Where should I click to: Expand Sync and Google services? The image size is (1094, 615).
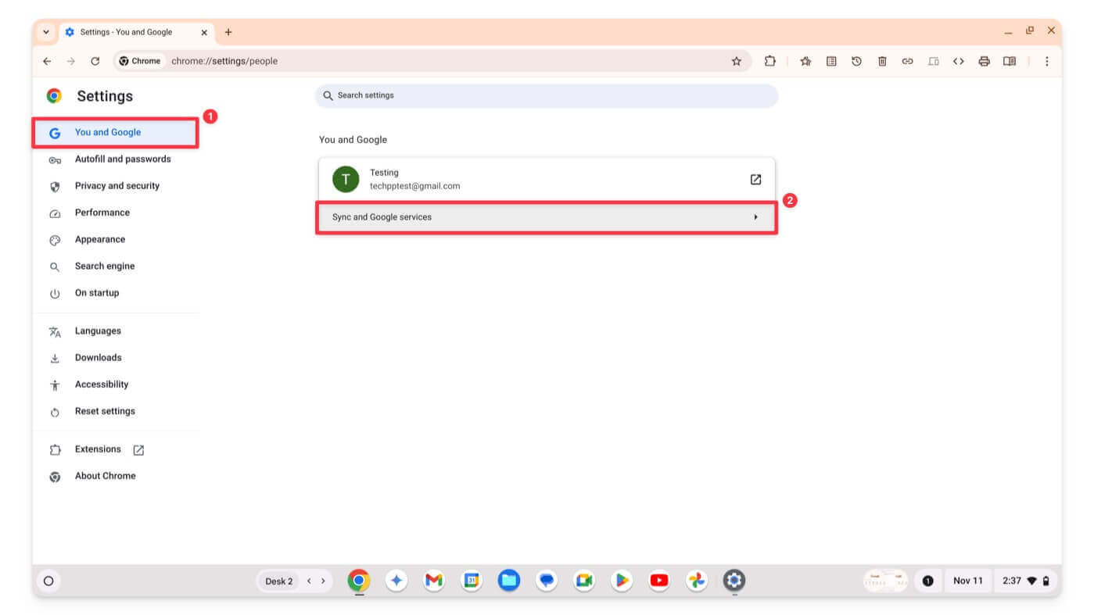point(547,217)
